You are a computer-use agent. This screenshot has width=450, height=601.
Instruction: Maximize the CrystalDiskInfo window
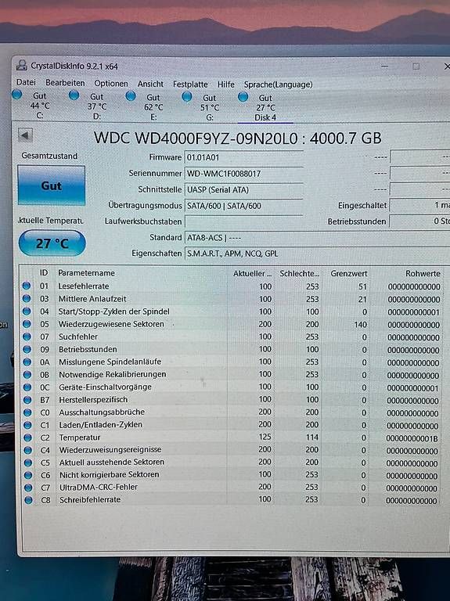click(416, 67)
